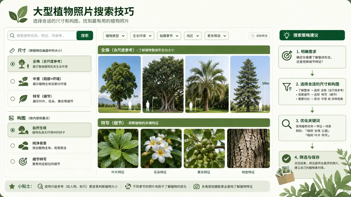Open the 5m broadleaf tree photo
Screen dimensions: 351x197
pos(120,84)
